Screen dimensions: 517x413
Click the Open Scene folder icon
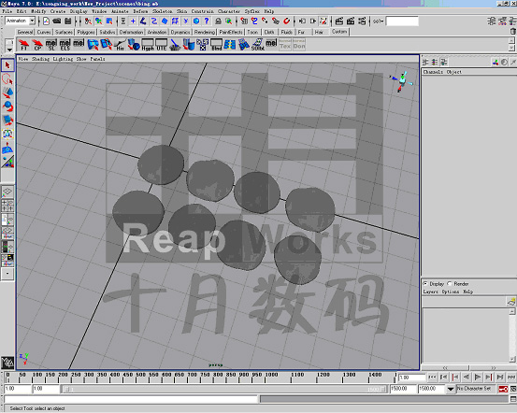pyautogui.click(x=57, y=21)
